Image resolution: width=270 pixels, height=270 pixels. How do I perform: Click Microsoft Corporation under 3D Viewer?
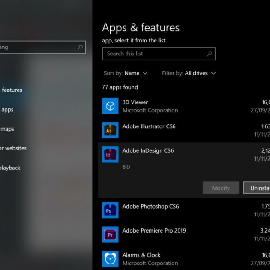pyautogui.click(x=150, y=110)
